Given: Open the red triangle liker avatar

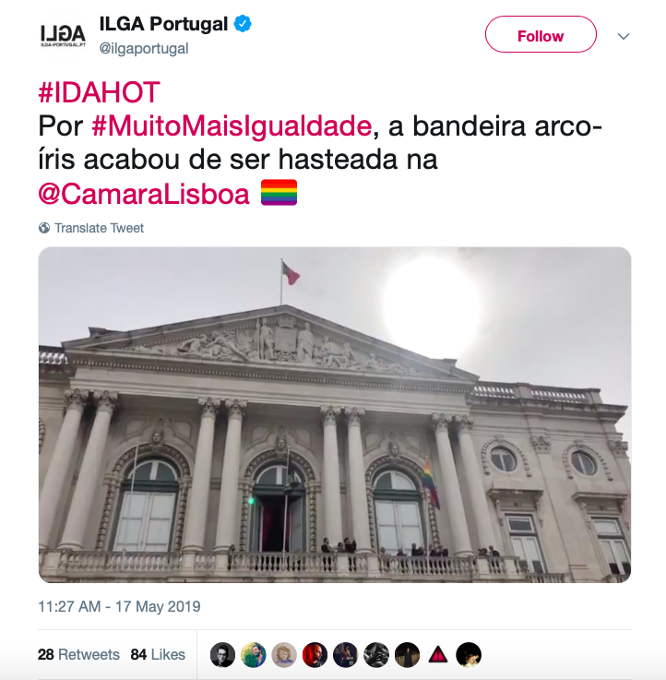Looking at the screenshot, I should [438, 655].
